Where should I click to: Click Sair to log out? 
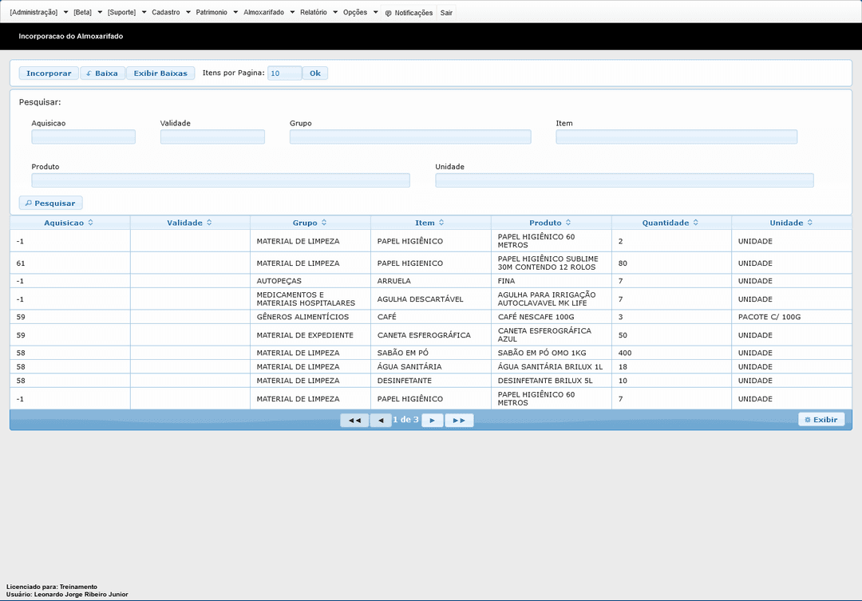tap(446, 13)
